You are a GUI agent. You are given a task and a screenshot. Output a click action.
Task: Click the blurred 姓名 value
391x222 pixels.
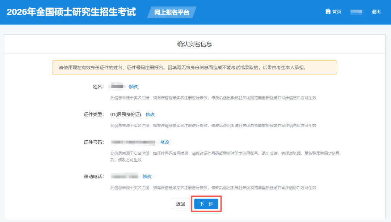(118, 87)
